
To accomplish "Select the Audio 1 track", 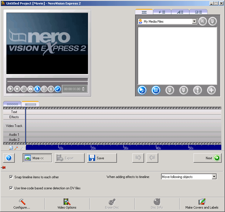I will (112, 135).
